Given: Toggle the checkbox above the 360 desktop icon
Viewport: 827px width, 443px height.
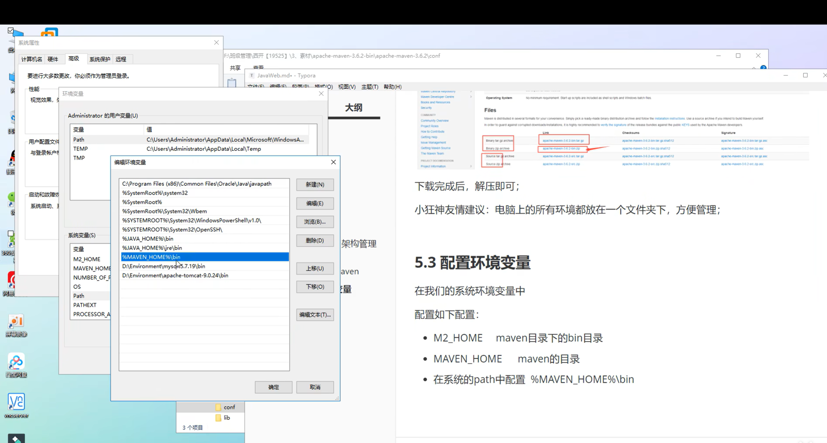Looking at the screenshot, I should 10,234.
